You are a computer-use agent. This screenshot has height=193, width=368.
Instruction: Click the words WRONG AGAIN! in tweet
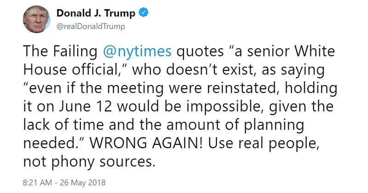pos(146,143)
